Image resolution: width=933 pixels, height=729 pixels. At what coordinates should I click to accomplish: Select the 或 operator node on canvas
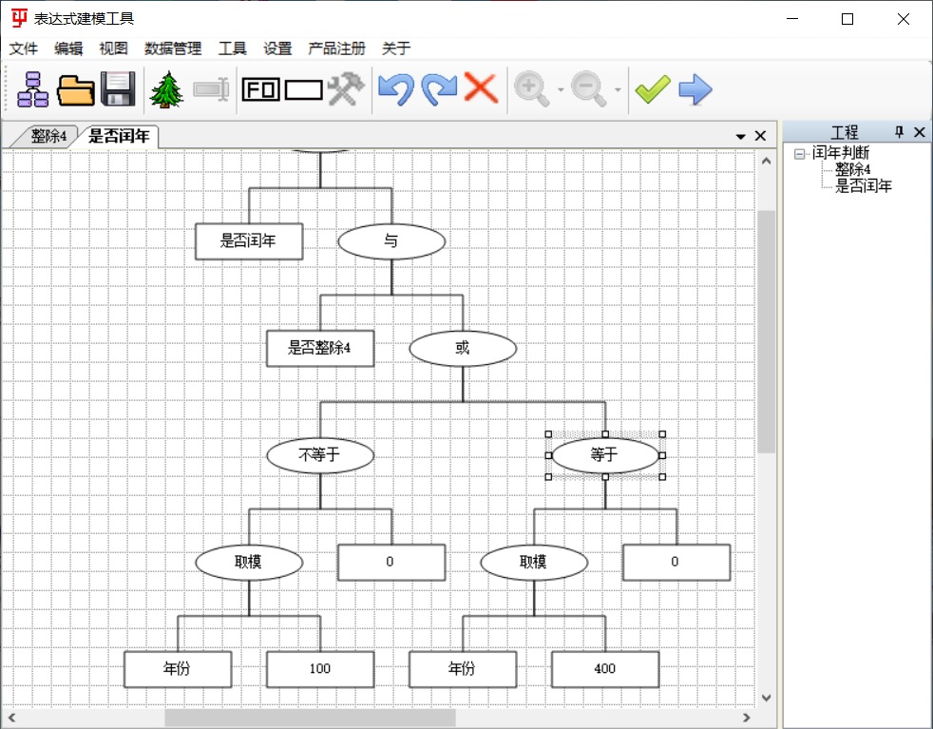coord(463,349)
